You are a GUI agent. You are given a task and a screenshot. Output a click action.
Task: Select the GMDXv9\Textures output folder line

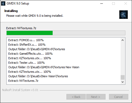[37, 49]
